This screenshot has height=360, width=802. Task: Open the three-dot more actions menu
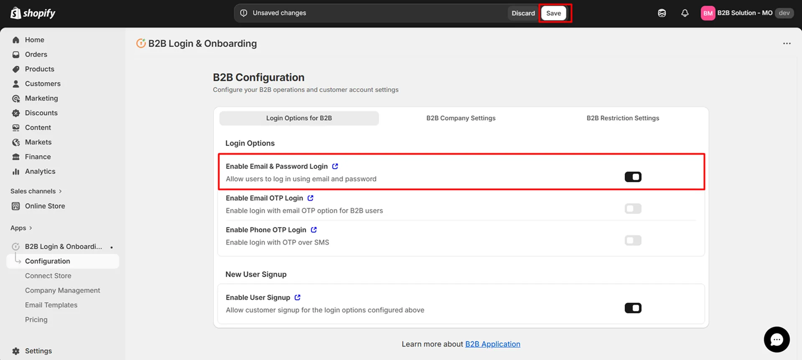point(787,43)
